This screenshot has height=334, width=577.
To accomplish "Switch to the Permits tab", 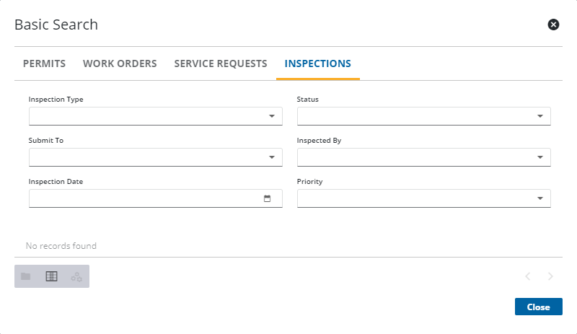I will coord(45,63).
